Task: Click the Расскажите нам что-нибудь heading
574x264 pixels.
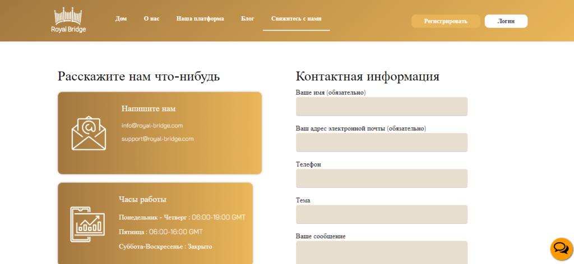Action: click(x=139, y=77)
